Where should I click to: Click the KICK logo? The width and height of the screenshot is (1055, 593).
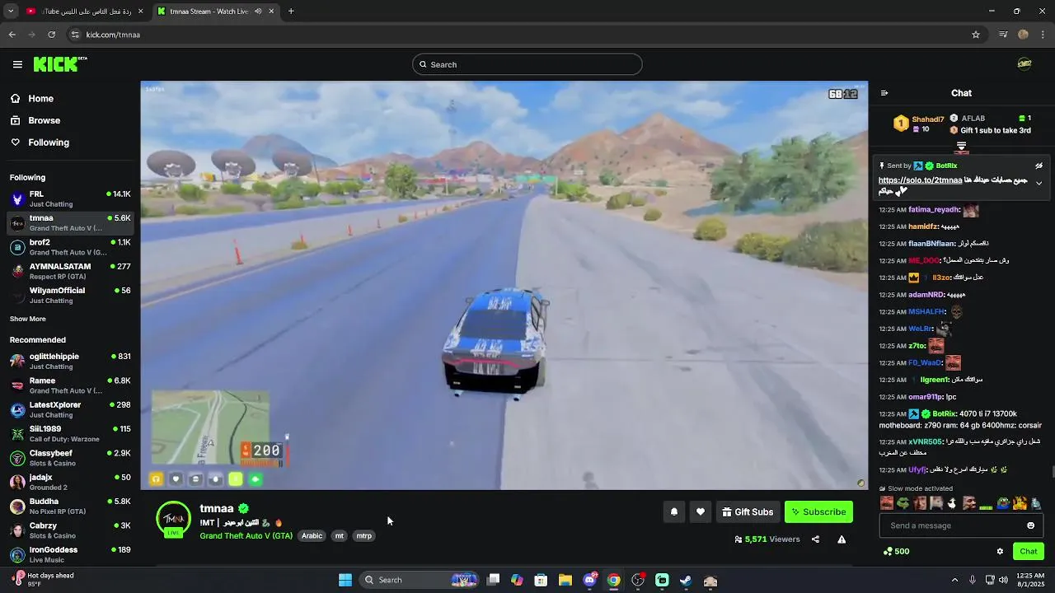59,64
